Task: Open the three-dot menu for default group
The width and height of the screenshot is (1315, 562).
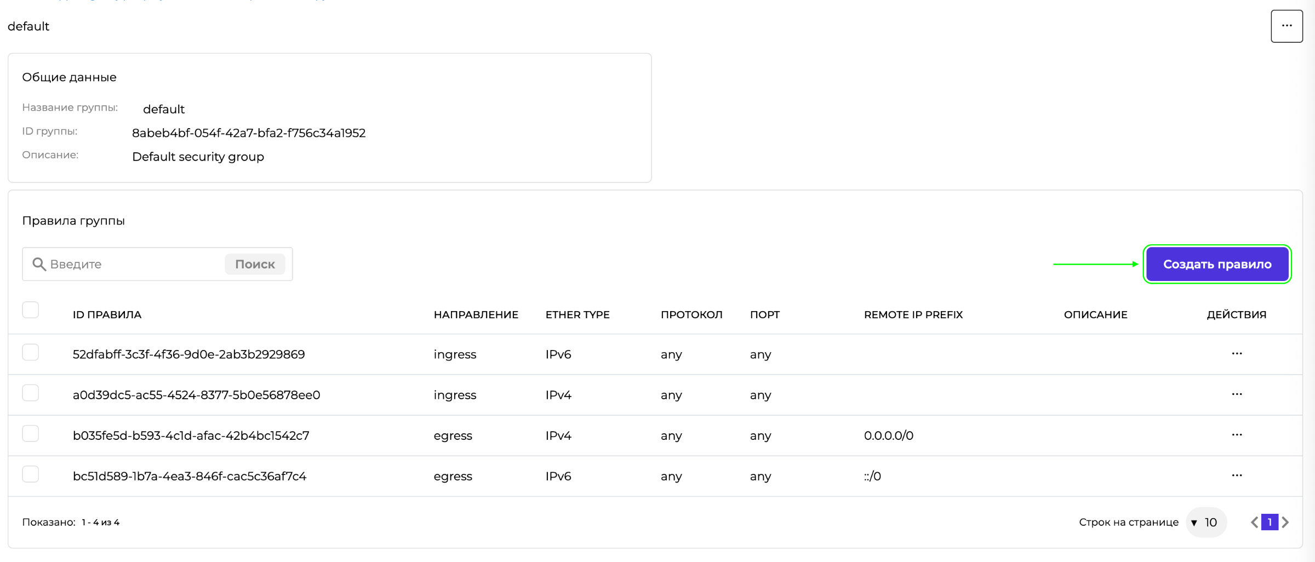Action: click(x=1287, y=26)
